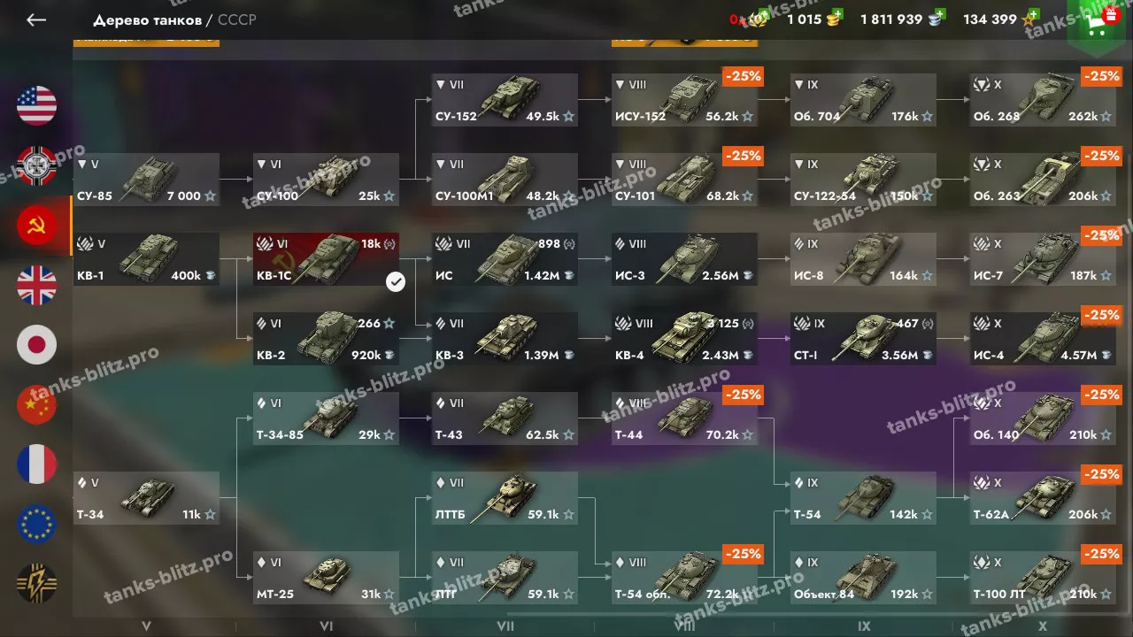Select the China nation flag
Screen dimensions: 1133x637
click(x=36, y=405)
